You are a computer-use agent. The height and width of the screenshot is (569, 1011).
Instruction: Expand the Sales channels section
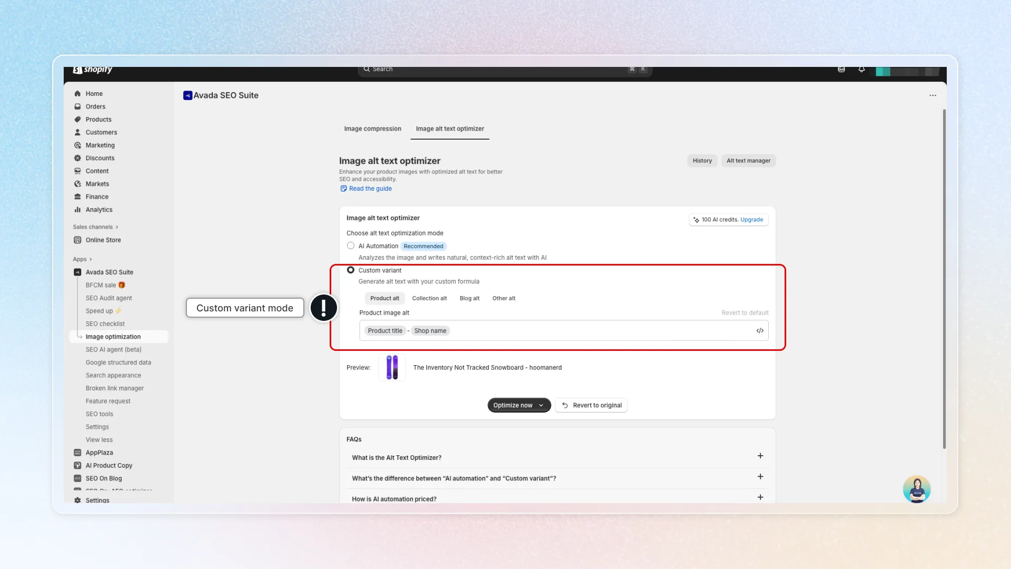(95, 227)
